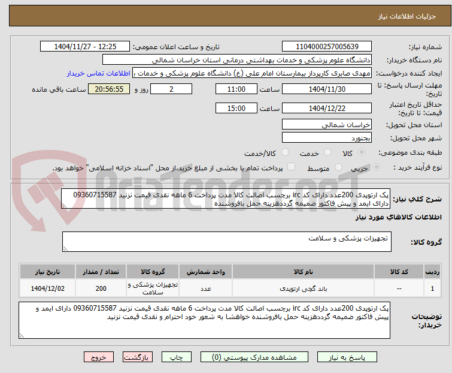Screen dimensions: 452x373
Task: Click the buyer organization name field
Action: 237,60
